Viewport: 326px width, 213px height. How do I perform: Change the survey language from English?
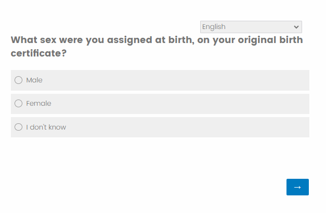251,27
